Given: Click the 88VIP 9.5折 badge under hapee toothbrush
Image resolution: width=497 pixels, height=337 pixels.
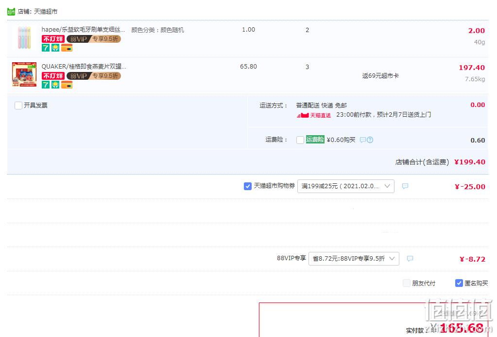Looking at the screenshot, I should point(93,39).
